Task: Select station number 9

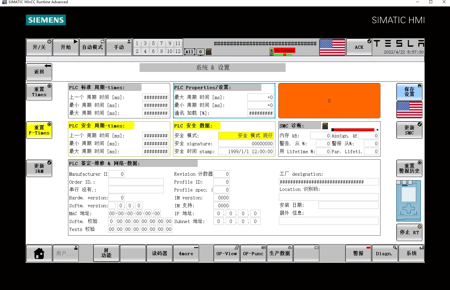Action: pos(170,43)
